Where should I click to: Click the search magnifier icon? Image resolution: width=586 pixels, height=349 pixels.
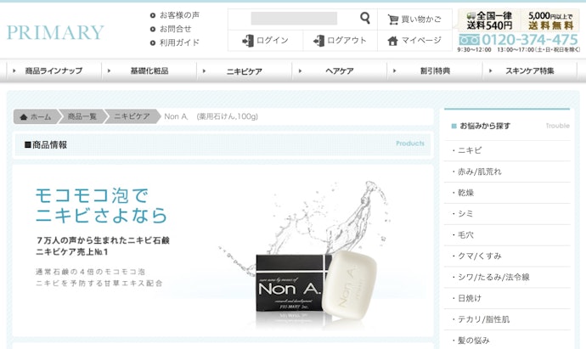click(364, 19)
